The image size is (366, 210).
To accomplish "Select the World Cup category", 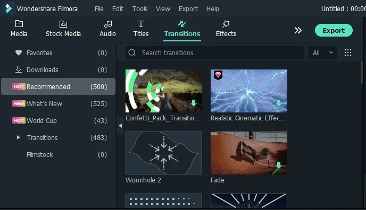I will tap(59, 120).
